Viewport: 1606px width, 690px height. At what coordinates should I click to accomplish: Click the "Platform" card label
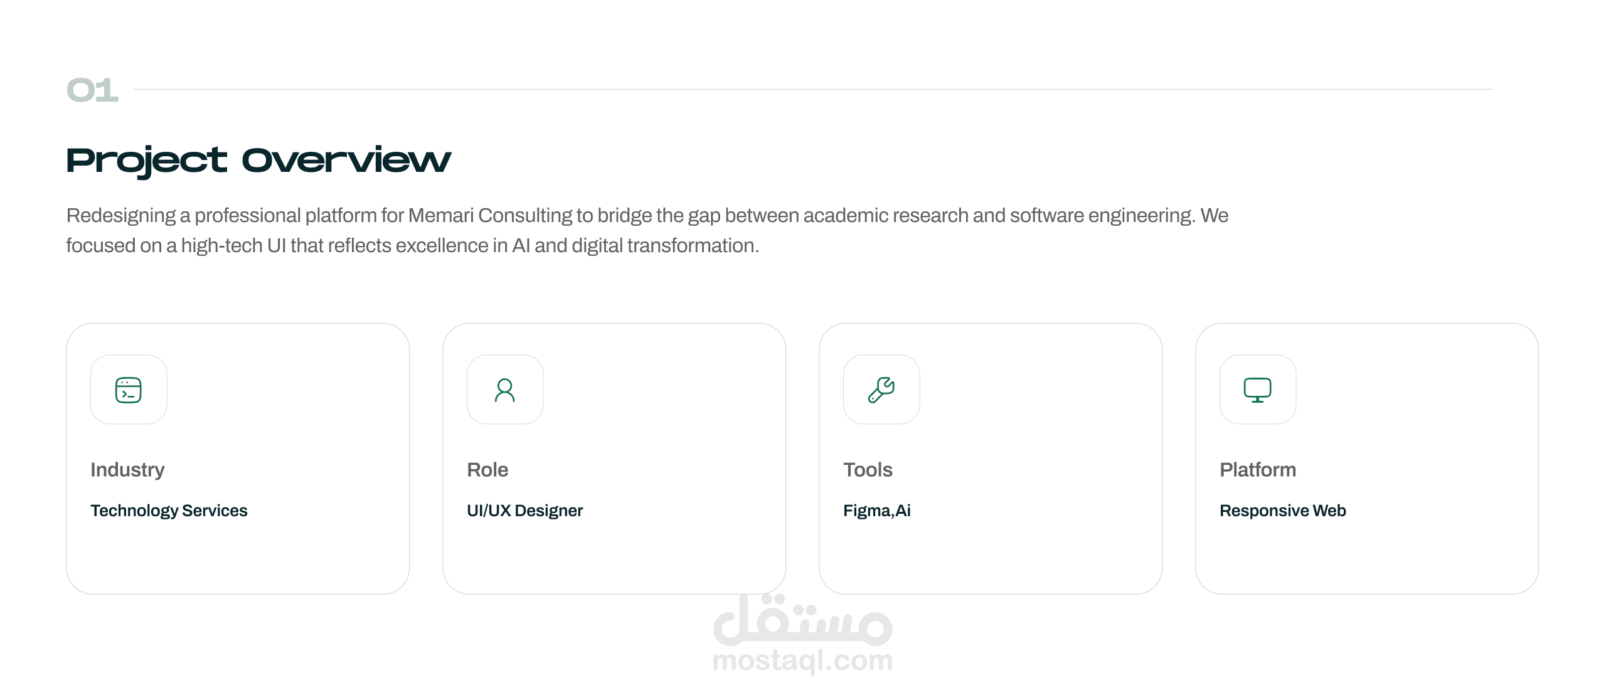point(1258,470)
